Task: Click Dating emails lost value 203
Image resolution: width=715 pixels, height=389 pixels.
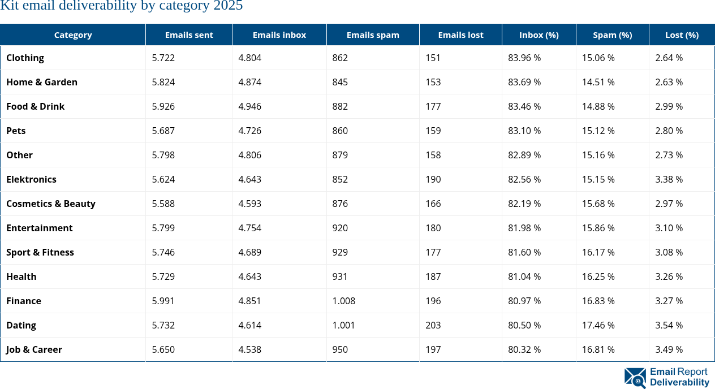Action: tap(433, 325)
